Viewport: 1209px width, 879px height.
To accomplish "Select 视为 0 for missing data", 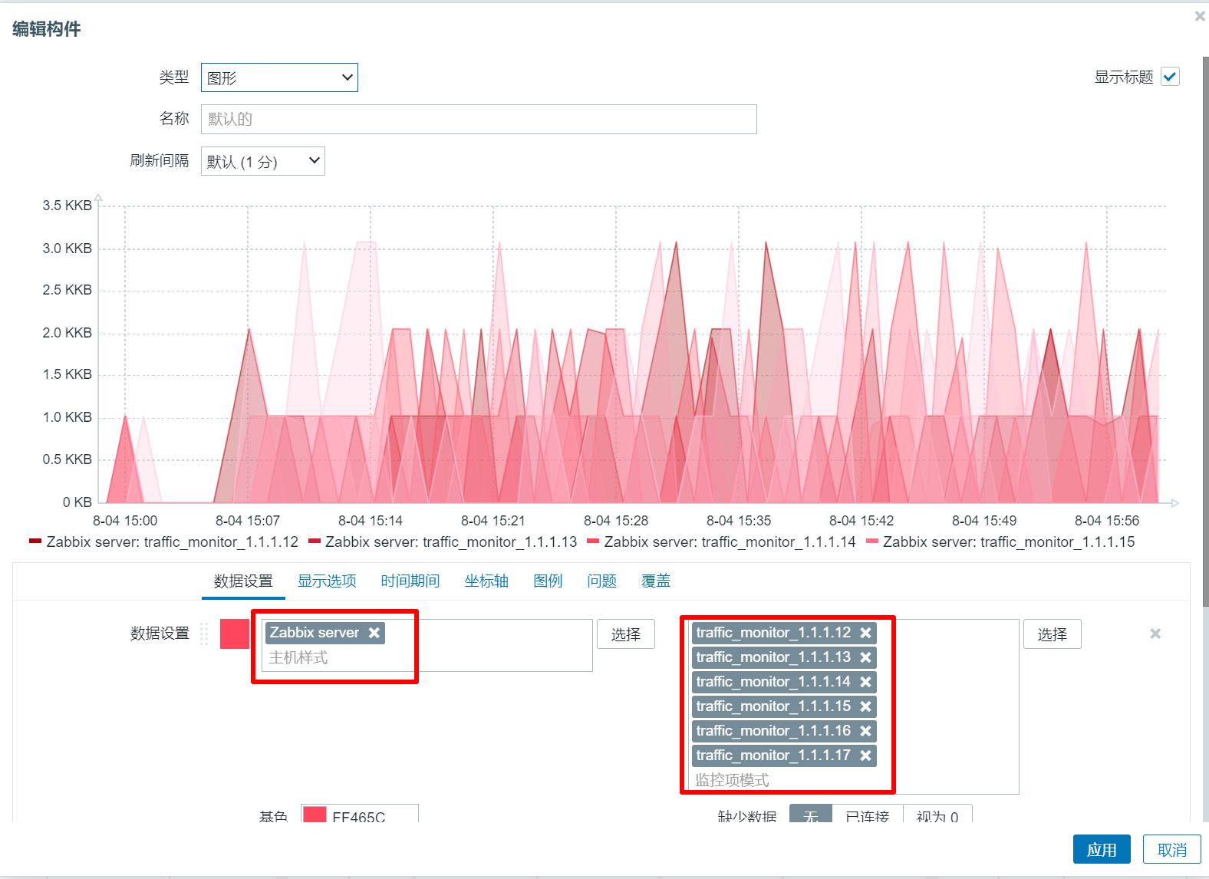I will [937, 815].
